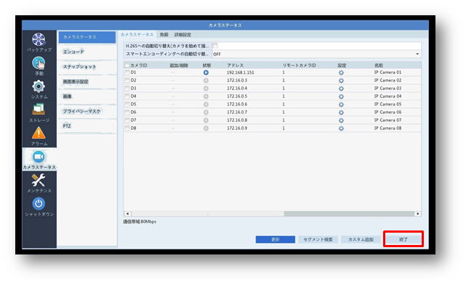Open settings gear for IP Camera 04
This screenshot has width=466, height=285.
point(341,97)
